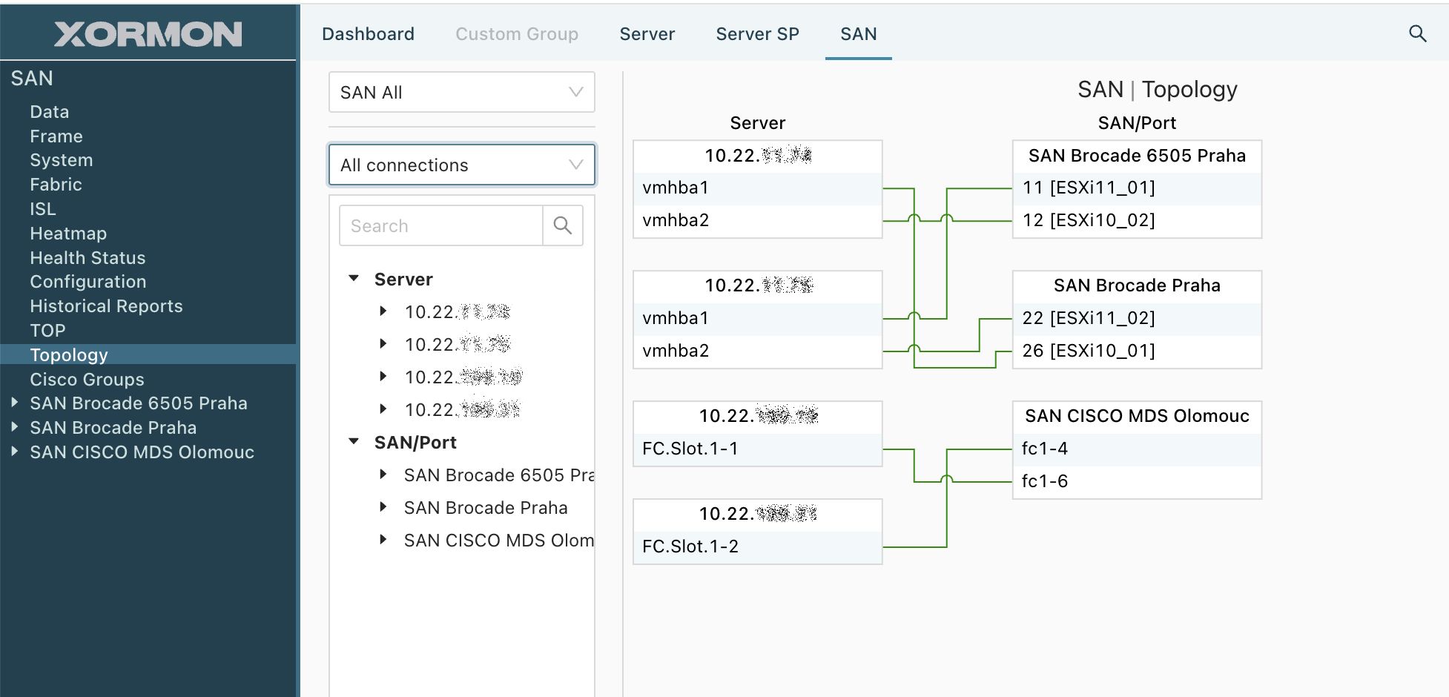Select FC.Slot.1-2 in the topology diagram
1449x697 pixels.
click(x=690, y=546)
